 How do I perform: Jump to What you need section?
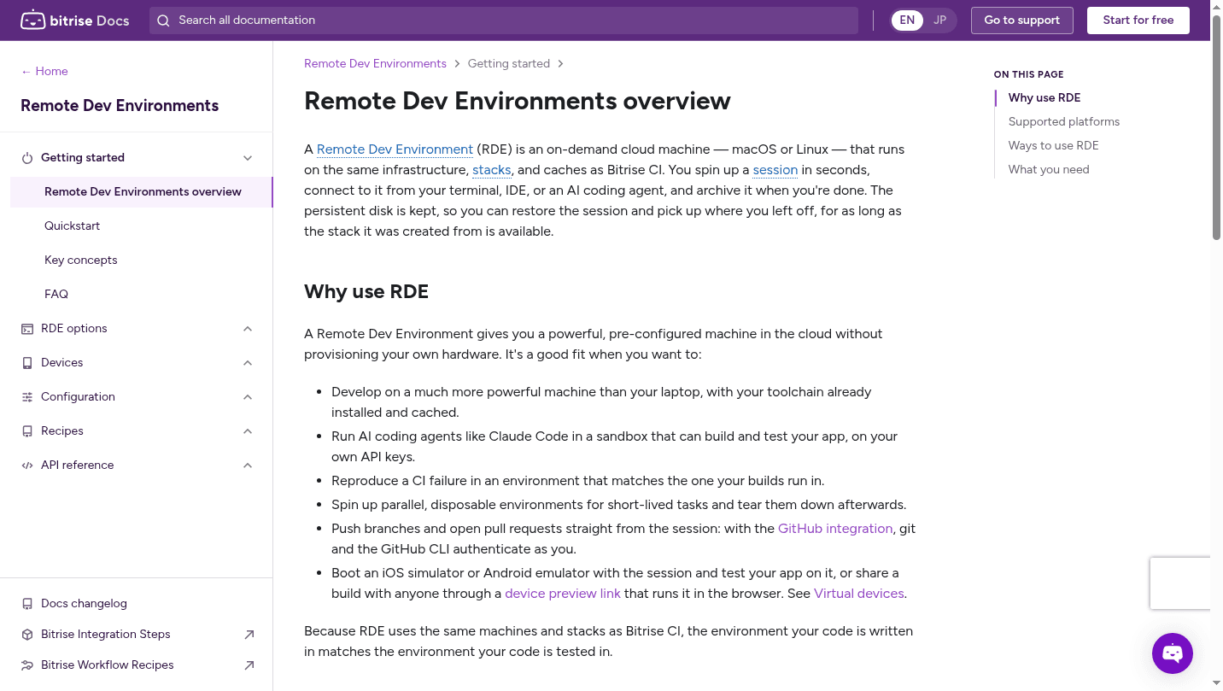pos(1049,170)
